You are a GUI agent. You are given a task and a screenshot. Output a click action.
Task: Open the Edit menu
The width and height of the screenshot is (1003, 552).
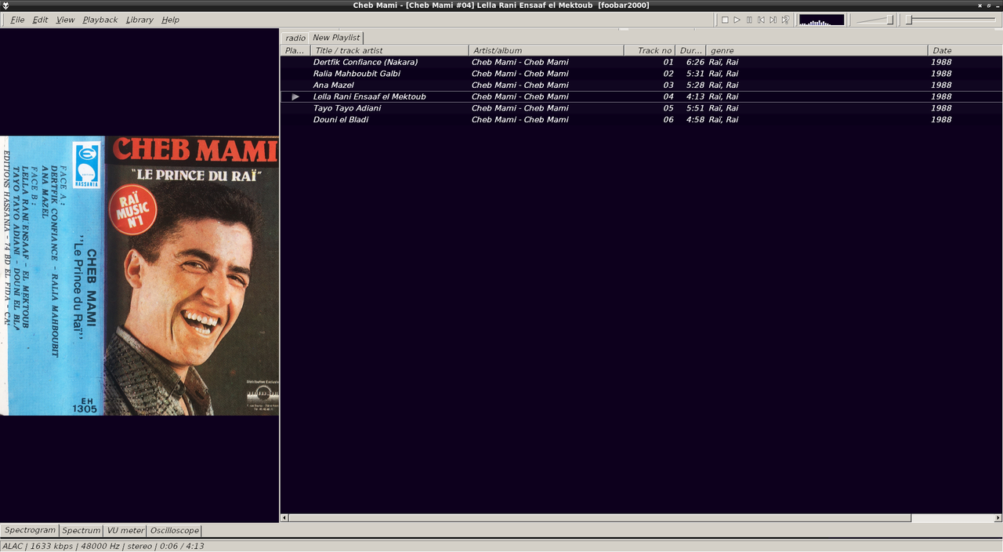coord(40,20)
